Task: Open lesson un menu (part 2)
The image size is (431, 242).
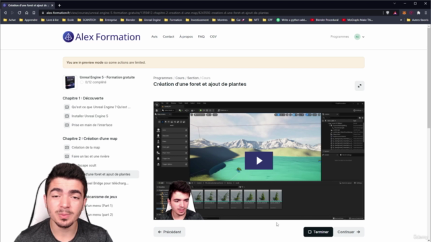Action: (x=100, y=214)
